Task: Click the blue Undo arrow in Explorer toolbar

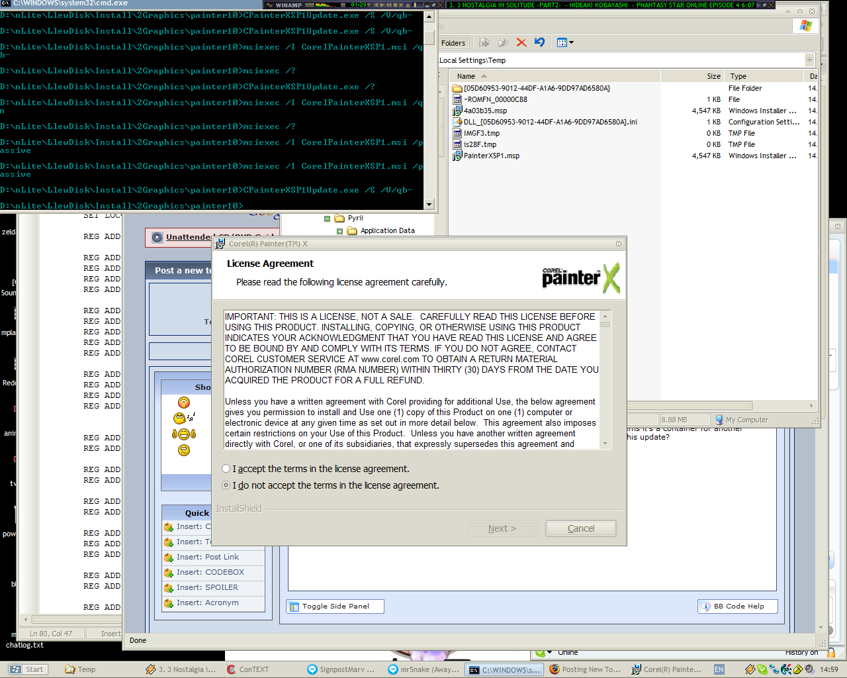Action: (x=540, y=42)
